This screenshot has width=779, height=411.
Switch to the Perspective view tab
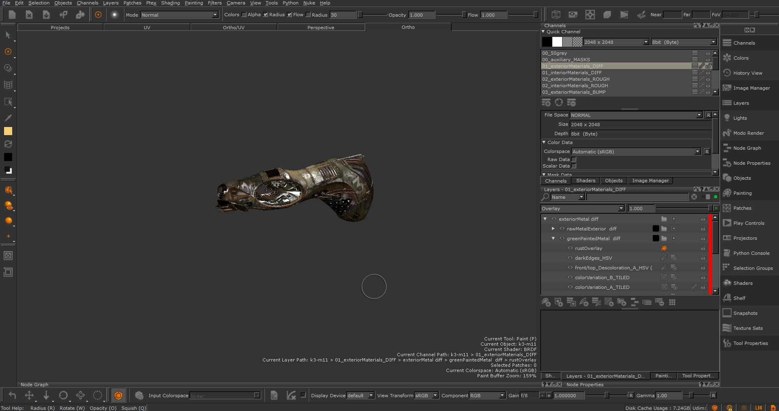pos(320,28)
